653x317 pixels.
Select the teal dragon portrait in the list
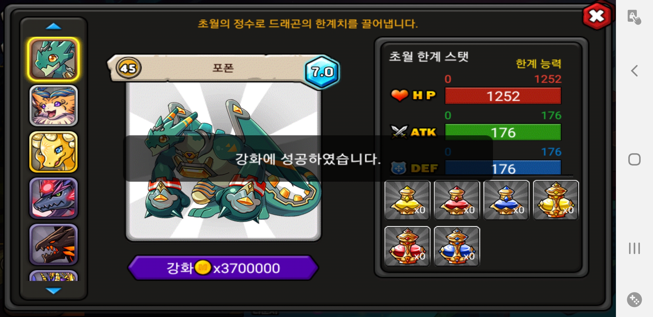(54, 59)
